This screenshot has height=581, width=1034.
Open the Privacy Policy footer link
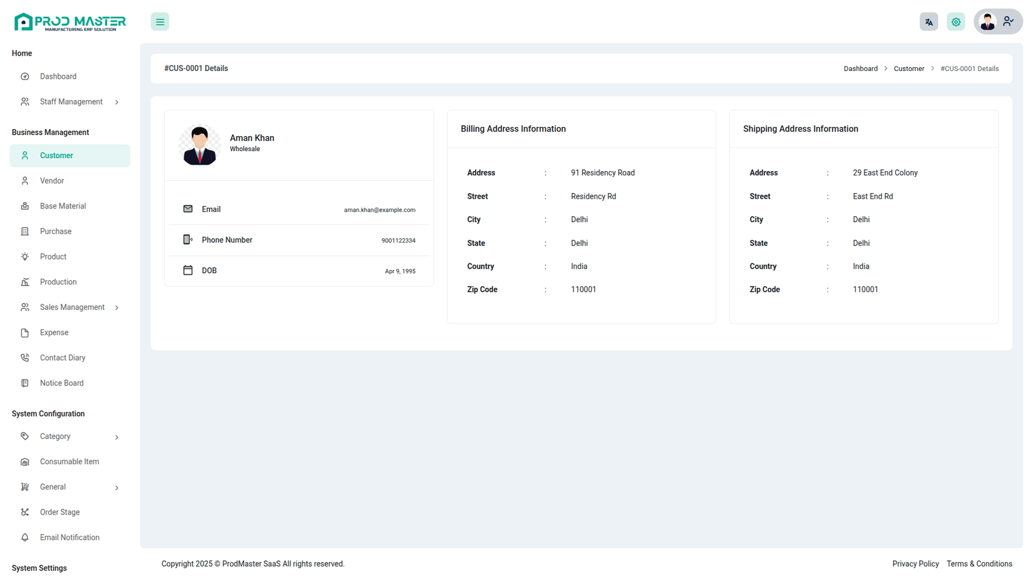915,564
